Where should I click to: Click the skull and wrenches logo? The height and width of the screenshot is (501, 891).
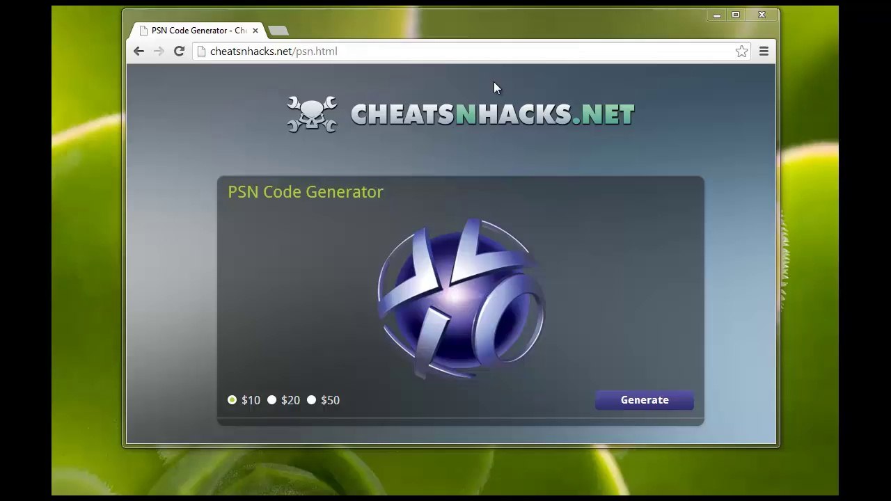coord(312,114)
